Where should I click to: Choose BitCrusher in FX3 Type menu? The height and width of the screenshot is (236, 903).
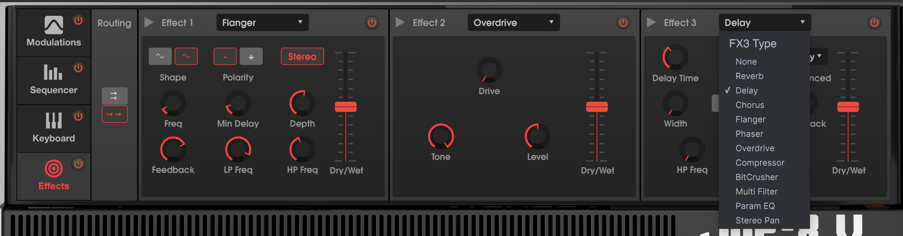[764, 177]
